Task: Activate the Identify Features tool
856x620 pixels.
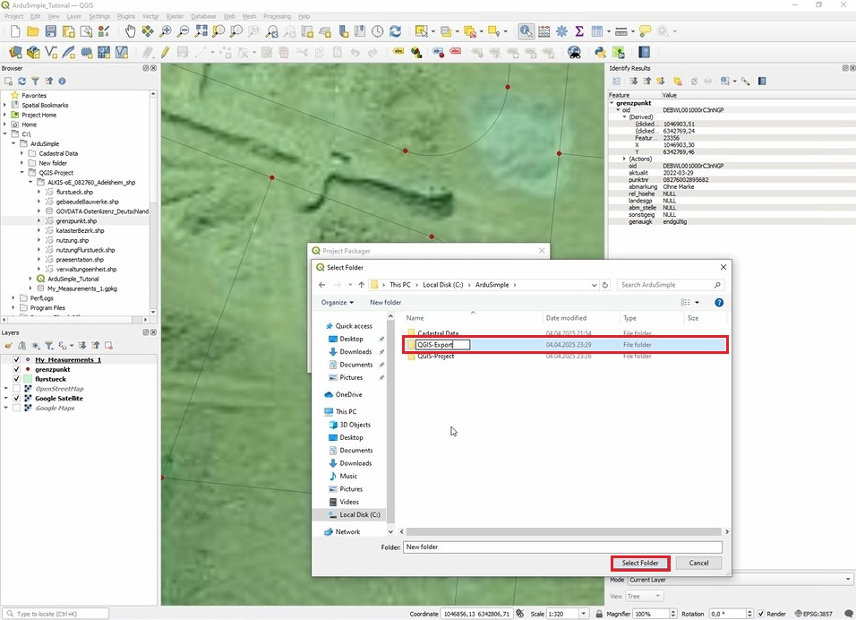Action: point(526,31)
